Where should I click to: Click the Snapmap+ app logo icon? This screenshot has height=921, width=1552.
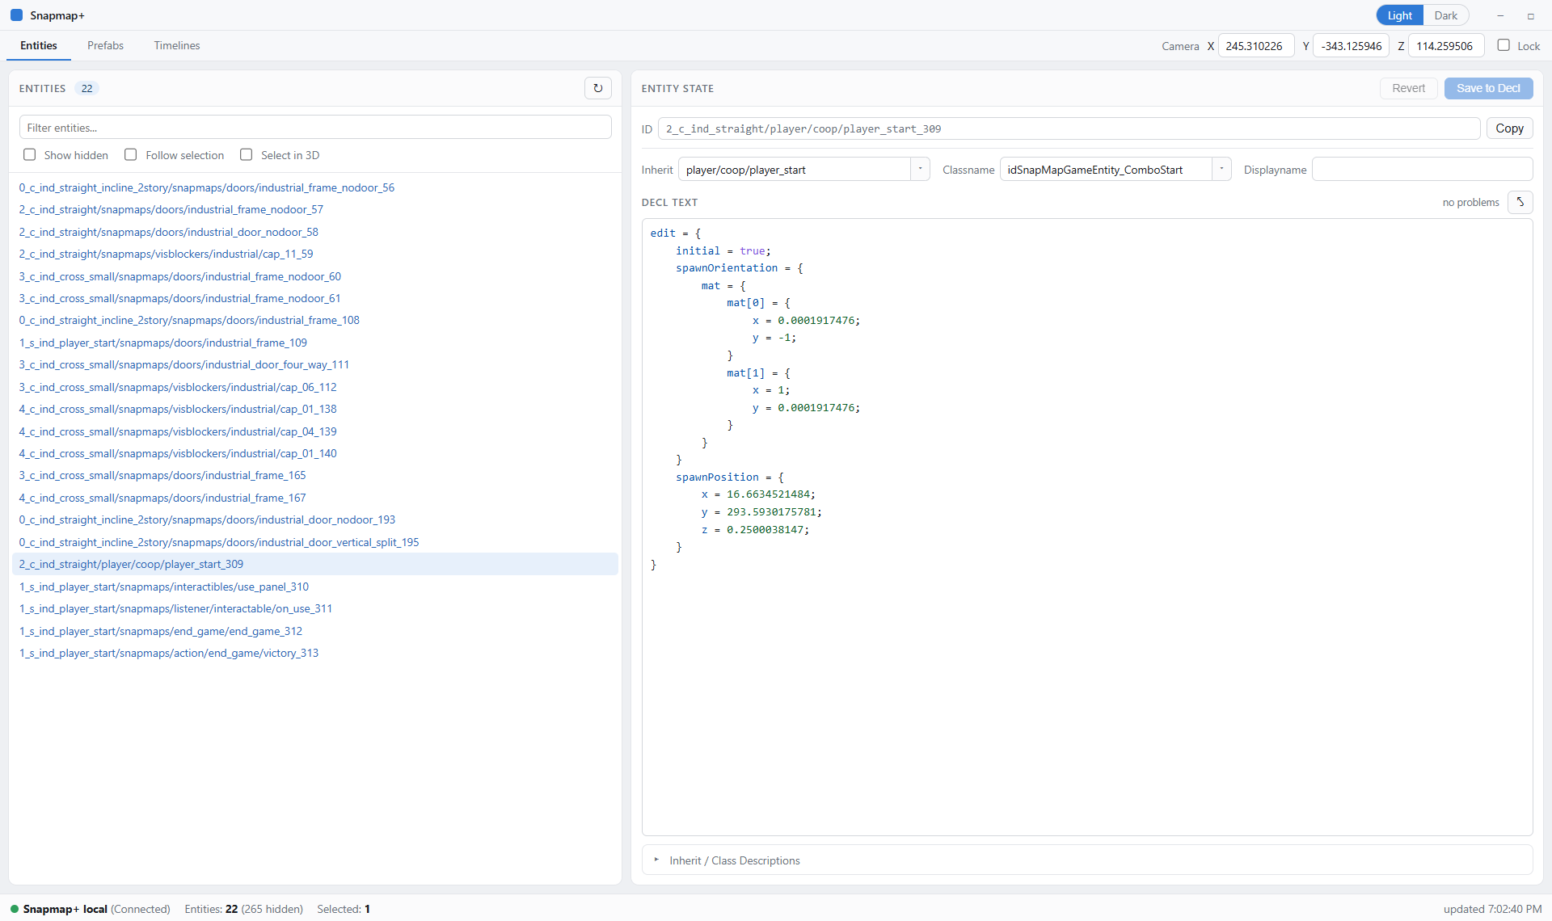pos(16,15)
